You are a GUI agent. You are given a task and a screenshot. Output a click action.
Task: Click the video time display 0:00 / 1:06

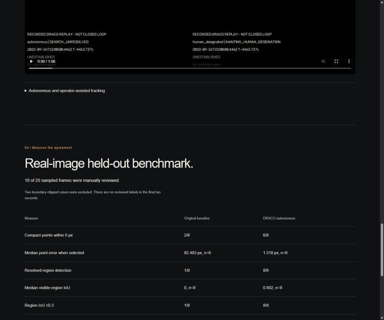pyautogui.click(x=46, y=61)
